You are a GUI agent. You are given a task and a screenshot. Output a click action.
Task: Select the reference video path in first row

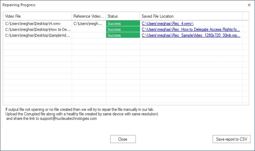(x=88, y=23)
